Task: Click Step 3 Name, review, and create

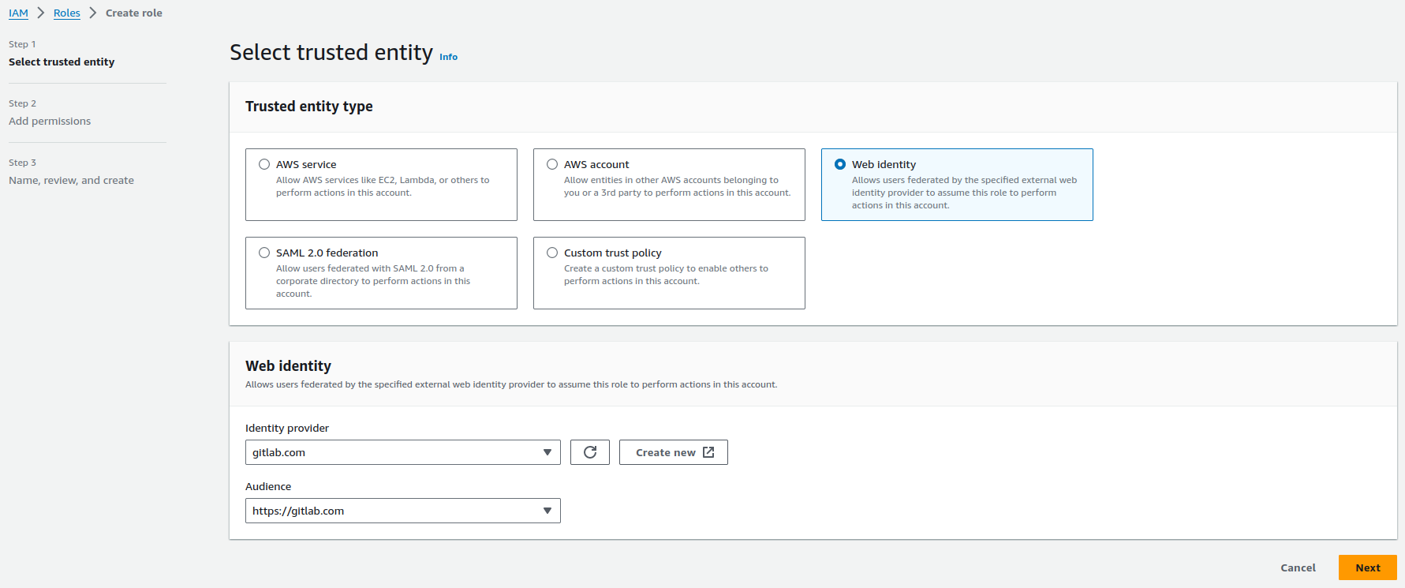Action: coord(71,180)
